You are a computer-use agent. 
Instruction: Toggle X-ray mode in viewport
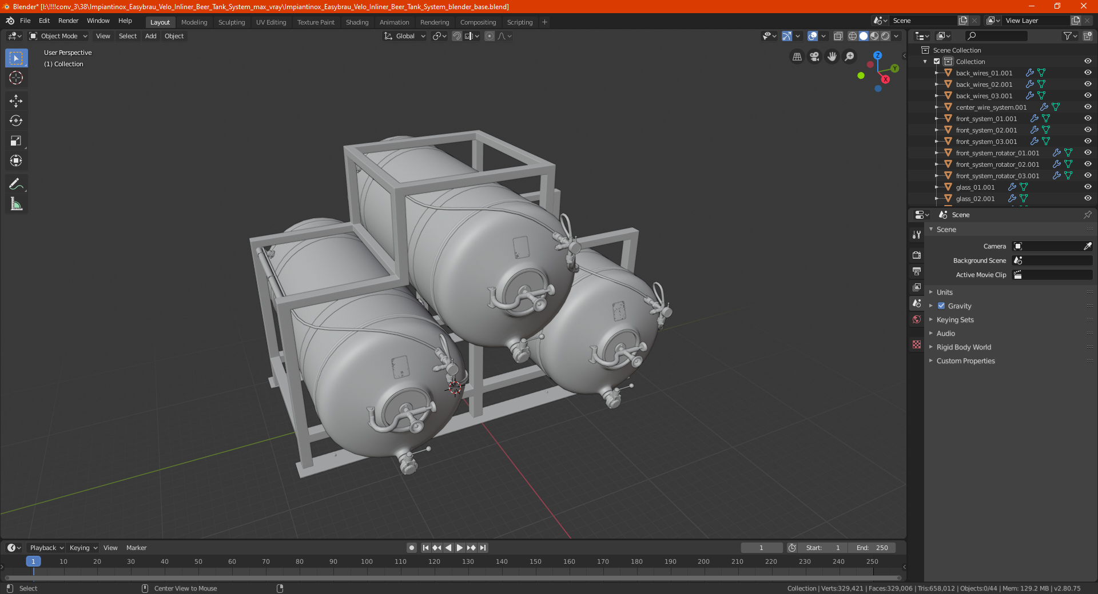[x=838, y=36]
